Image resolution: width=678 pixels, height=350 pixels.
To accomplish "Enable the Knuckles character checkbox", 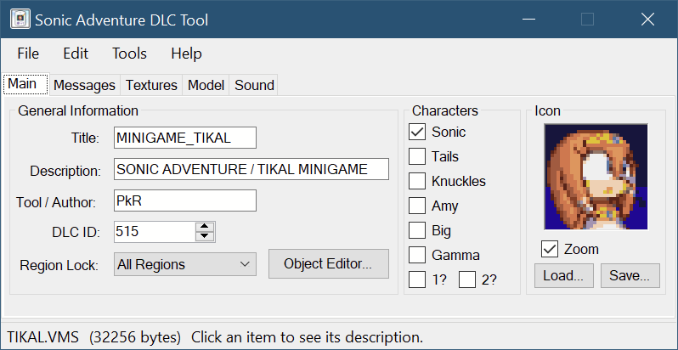I will [417, 181].
